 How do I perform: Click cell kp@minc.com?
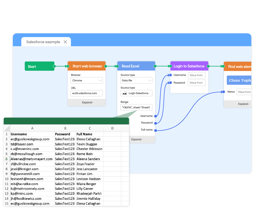point(32,194)
